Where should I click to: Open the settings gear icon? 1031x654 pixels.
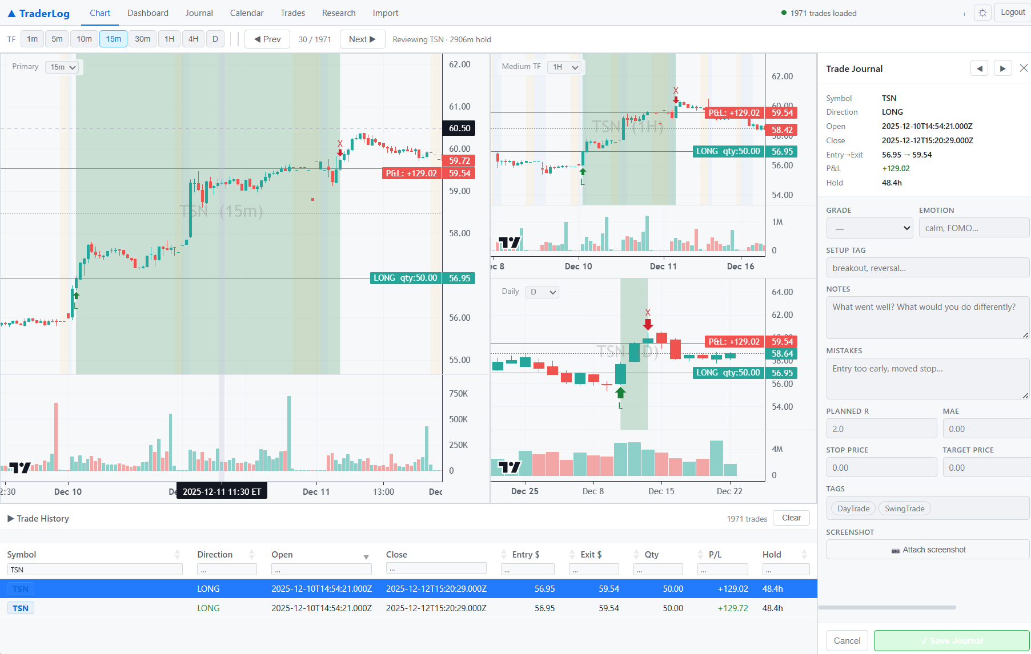[982, 12]
